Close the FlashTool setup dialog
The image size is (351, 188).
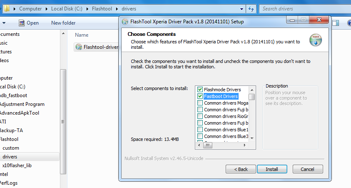tap(319, 20)
